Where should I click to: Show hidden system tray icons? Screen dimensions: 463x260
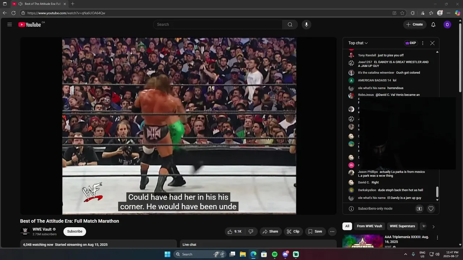405,254
